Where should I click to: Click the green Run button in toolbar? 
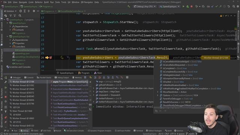[x=183, y=6]
